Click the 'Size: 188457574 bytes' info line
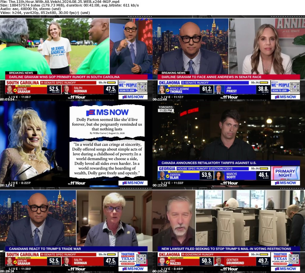Image resolution: width=305 pixels, height=273 pixels. click(69, 5)
